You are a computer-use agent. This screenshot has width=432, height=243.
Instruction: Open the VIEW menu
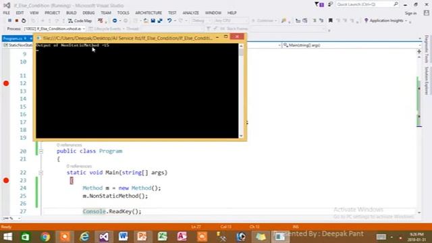pos(34,13)
